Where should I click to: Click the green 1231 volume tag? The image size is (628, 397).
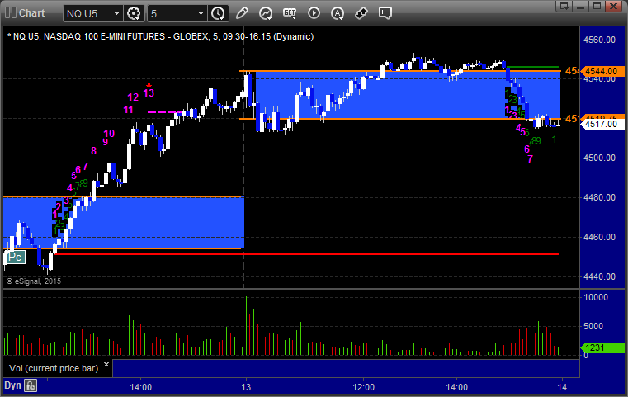click(x=602, y=347)
